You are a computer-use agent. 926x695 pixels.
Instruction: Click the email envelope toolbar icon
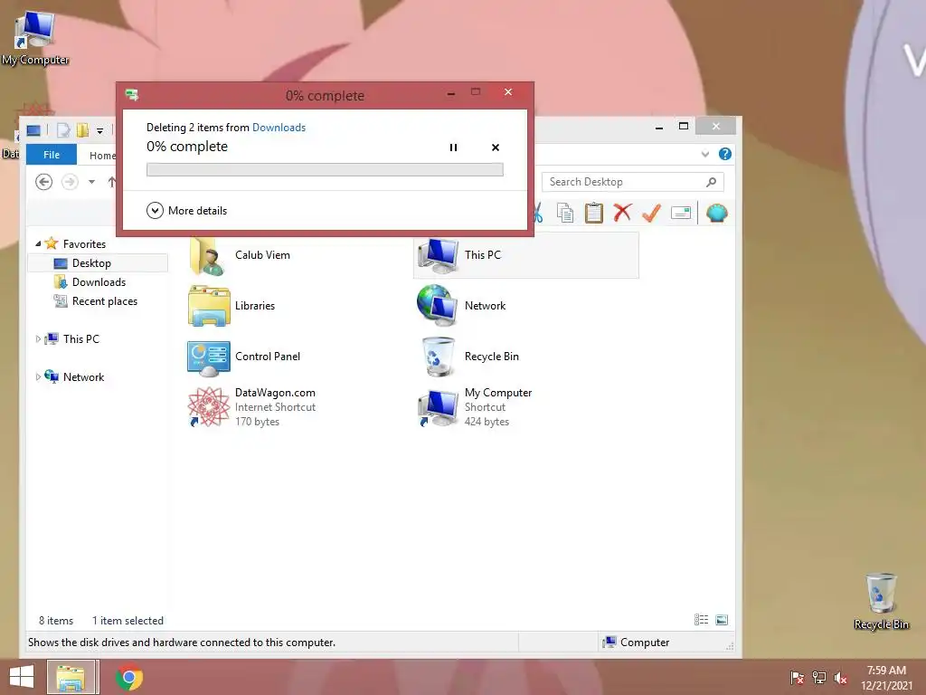(680, 213)
